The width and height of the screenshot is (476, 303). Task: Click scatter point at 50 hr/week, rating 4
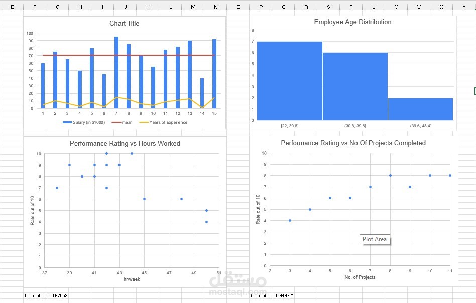tap(206, 222)
